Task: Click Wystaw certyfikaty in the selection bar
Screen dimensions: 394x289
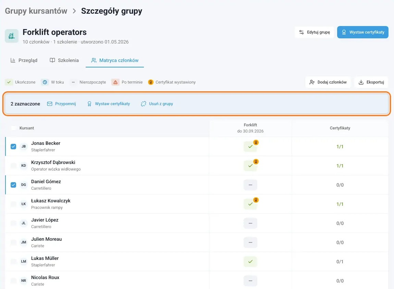Action: click(109, 104)
